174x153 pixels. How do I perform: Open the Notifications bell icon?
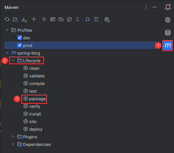168,7
